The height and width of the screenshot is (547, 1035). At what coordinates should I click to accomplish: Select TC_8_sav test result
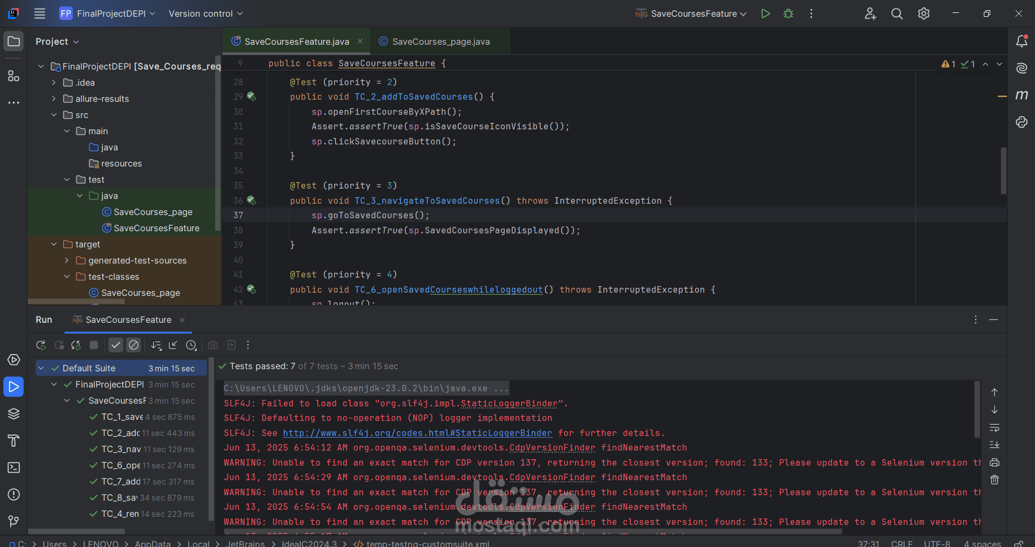(142, 497)
